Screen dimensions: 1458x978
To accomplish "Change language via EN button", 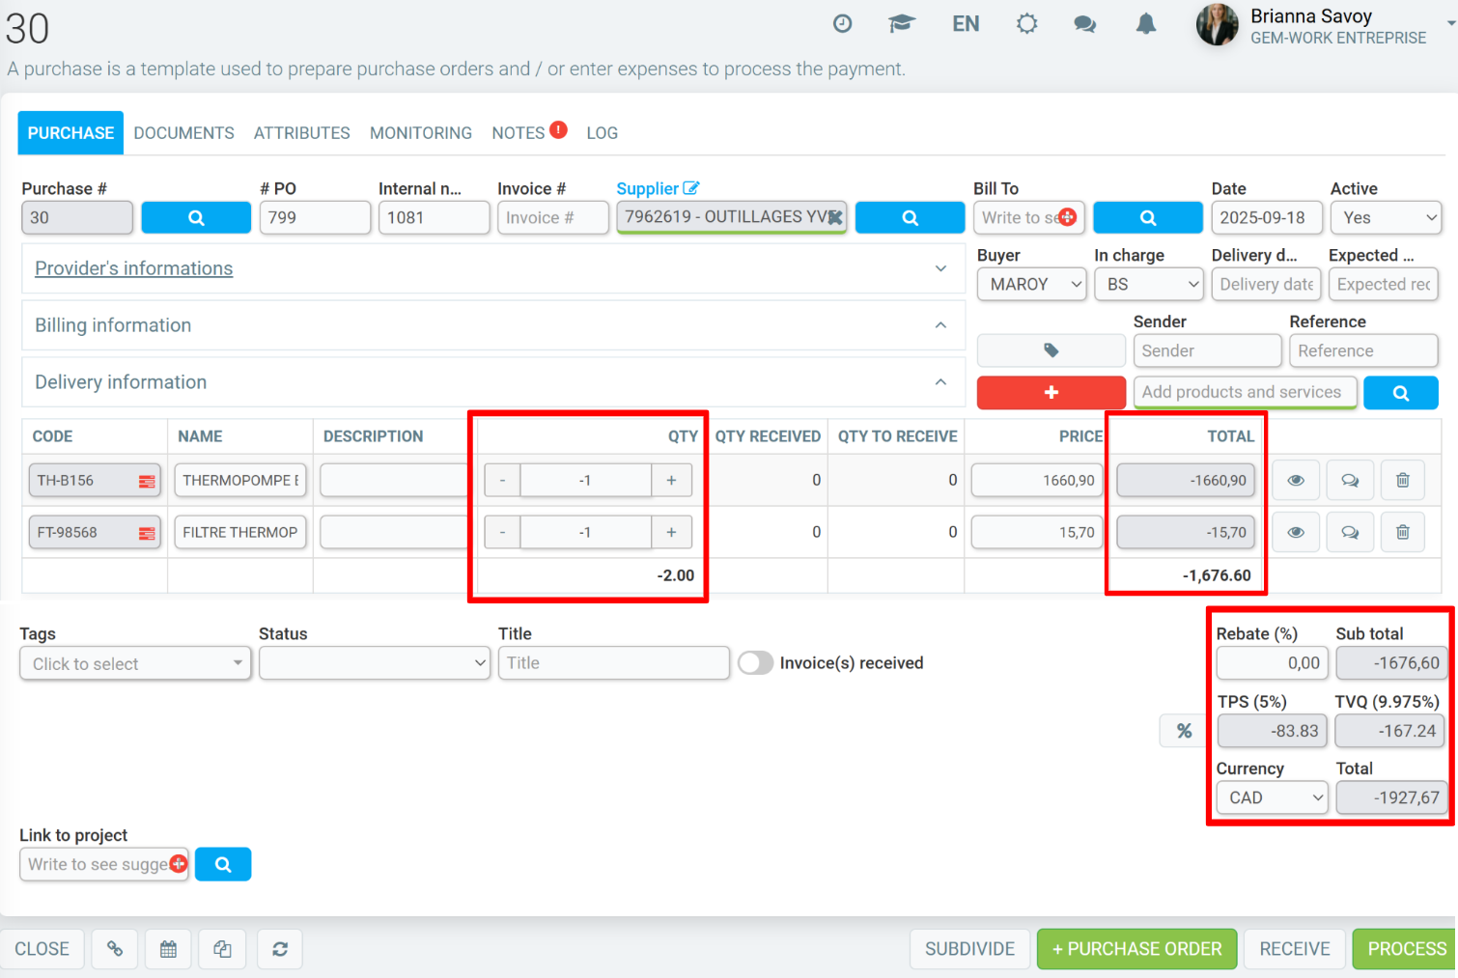I will (x=966, y=24).
